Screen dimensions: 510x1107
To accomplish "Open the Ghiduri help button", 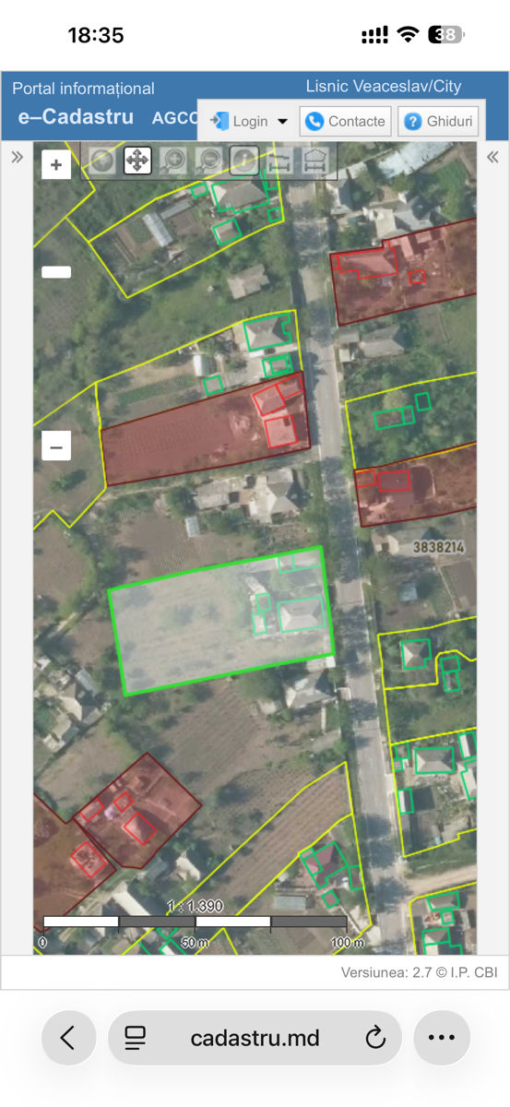I will 438,121.
